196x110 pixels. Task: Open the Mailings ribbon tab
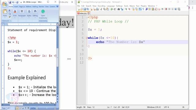(35, 6)
